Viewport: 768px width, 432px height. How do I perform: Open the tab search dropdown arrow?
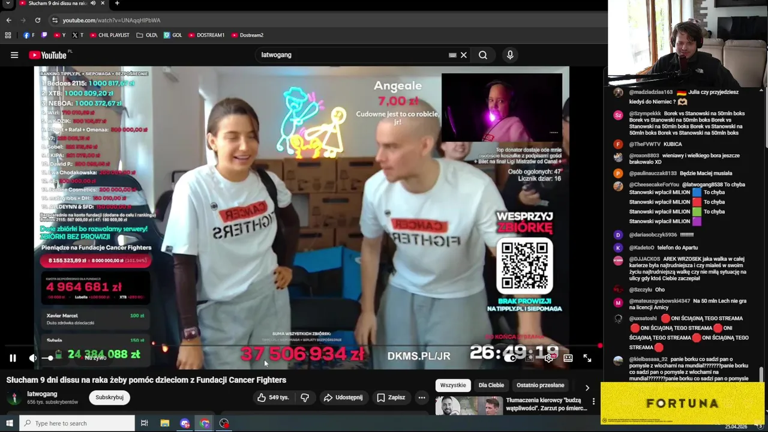(8, 4)
